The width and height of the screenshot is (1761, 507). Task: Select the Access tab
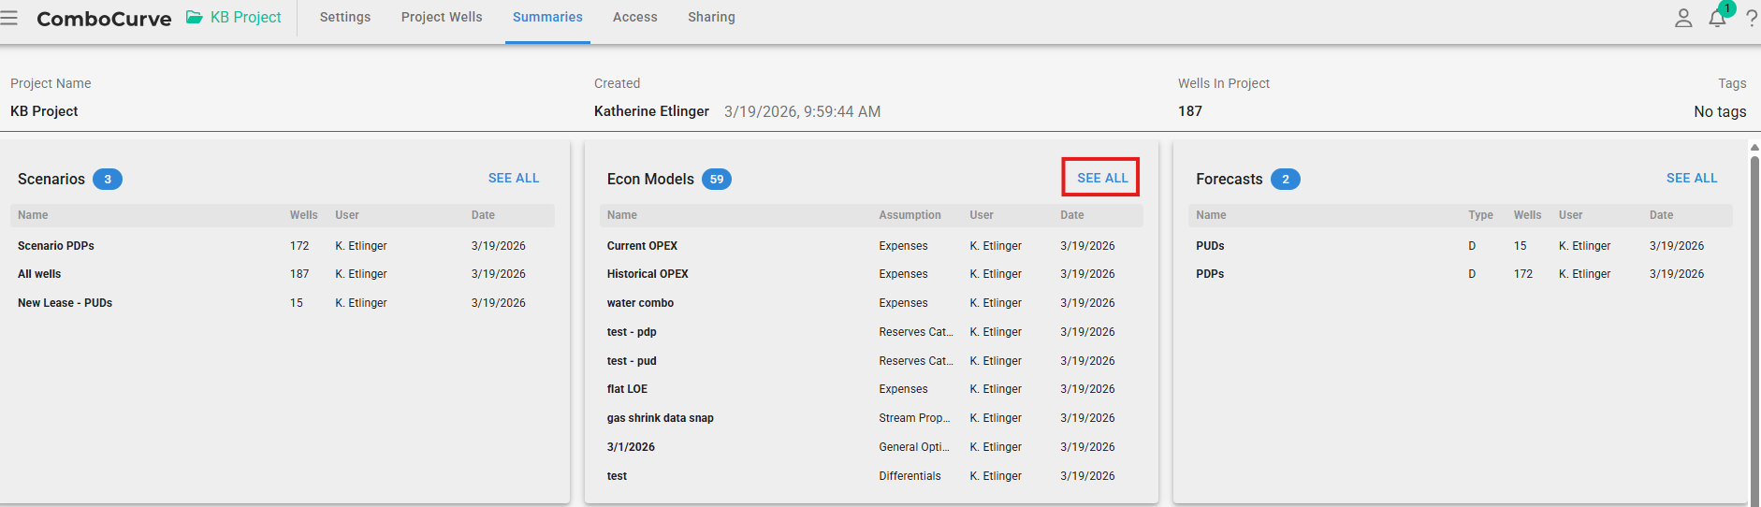click(634, 17)
